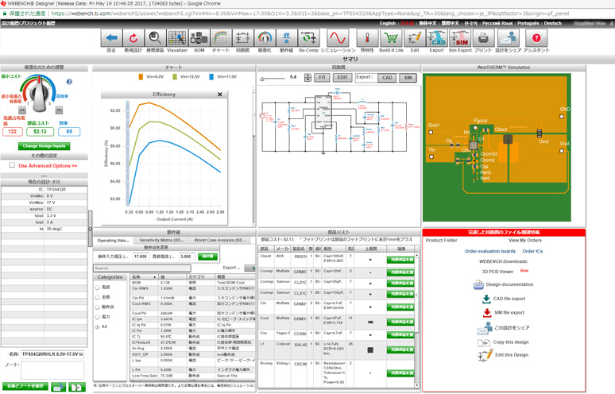
Task: Click the Copy this design icon
Action: (x=484, y=342)
